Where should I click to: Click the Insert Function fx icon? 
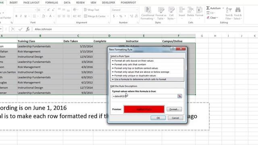point(28,29)
